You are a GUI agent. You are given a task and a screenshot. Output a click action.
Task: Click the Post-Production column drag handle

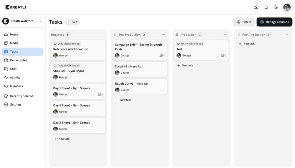click(x=239, y=35)
